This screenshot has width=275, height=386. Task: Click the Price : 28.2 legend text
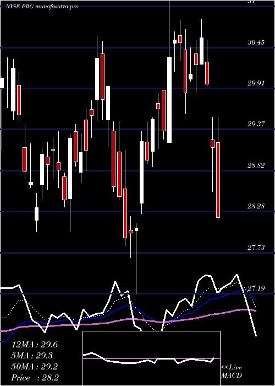click(x=35, y=378)
